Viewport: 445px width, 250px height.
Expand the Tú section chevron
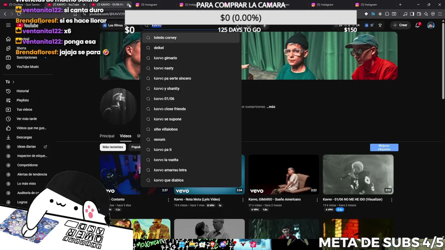[x=13, y=82]
